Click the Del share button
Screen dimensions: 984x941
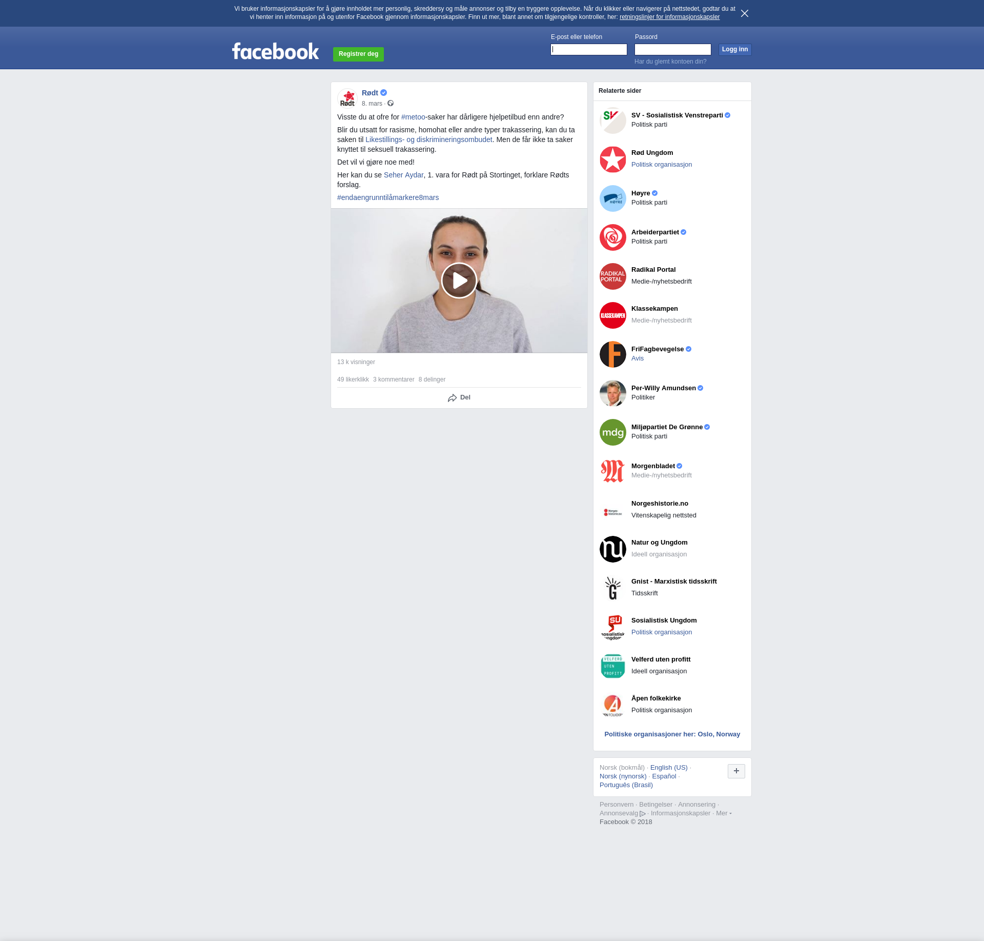(459, 397)
